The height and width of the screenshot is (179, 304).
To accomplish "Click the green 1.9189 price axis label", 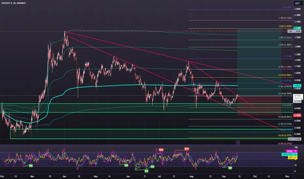I will pos(297,28).
